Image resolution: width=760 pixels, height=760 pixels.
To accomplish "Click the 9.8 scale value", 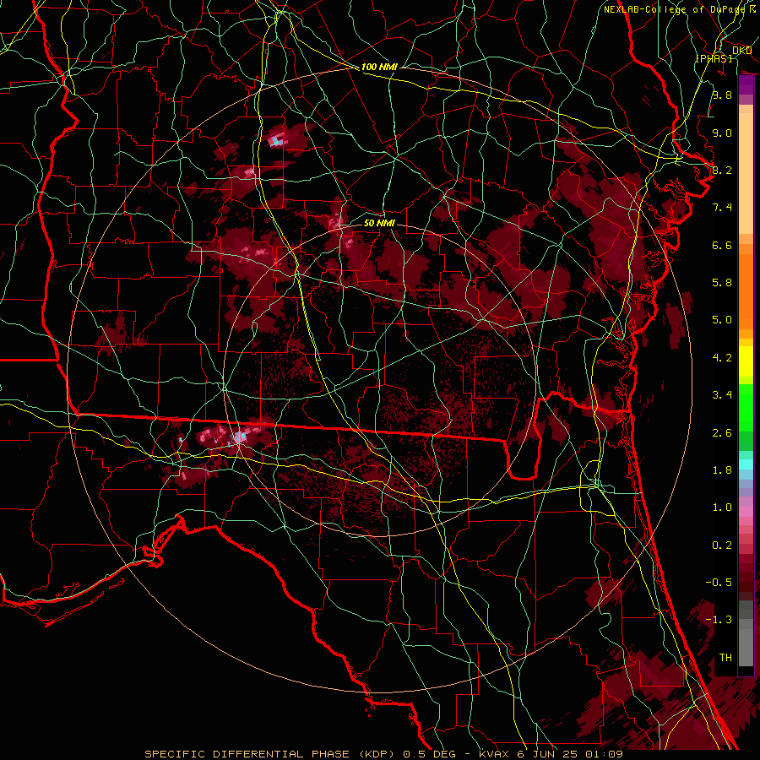I will (x=722, y=95).
